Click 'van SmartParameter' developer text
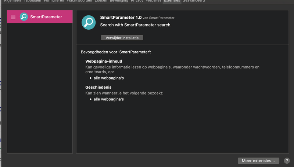Image resolution: width=294 pixels, height=167 pixels. coord(158,18)
